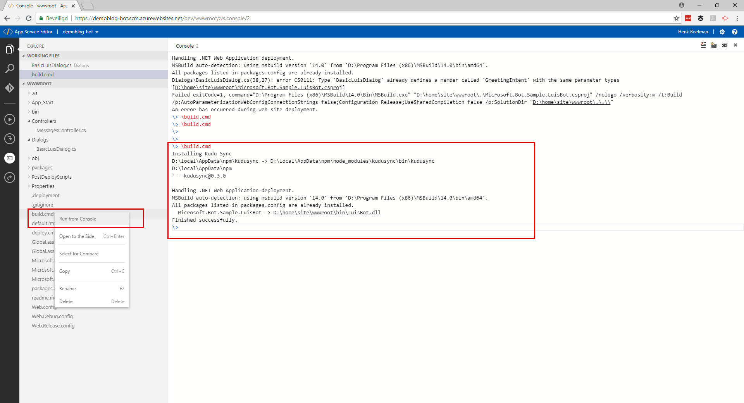Expand the PostDeployScripts folder
744x403 pixels.
click(29, 177)
